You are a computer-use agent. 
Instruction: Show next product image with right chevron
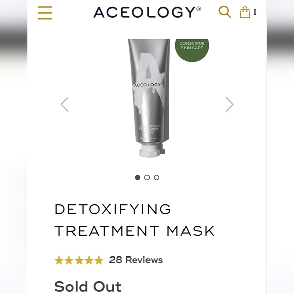click(x=230, y=104)
